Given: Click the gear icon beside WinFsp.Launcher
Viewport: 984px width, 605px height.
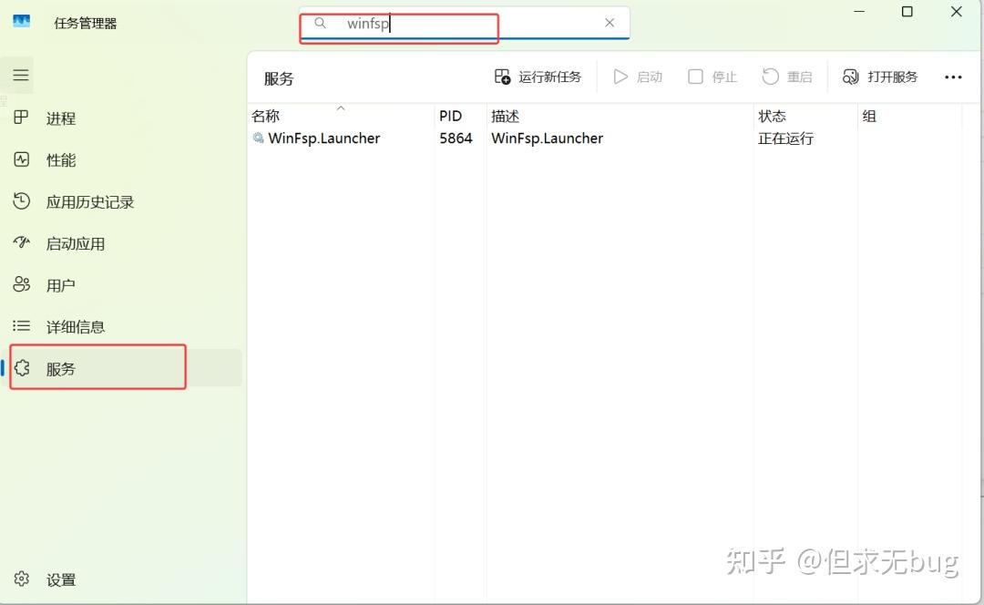Looking at the screenshot, I should pyautogui.click(x=258, y=138).
